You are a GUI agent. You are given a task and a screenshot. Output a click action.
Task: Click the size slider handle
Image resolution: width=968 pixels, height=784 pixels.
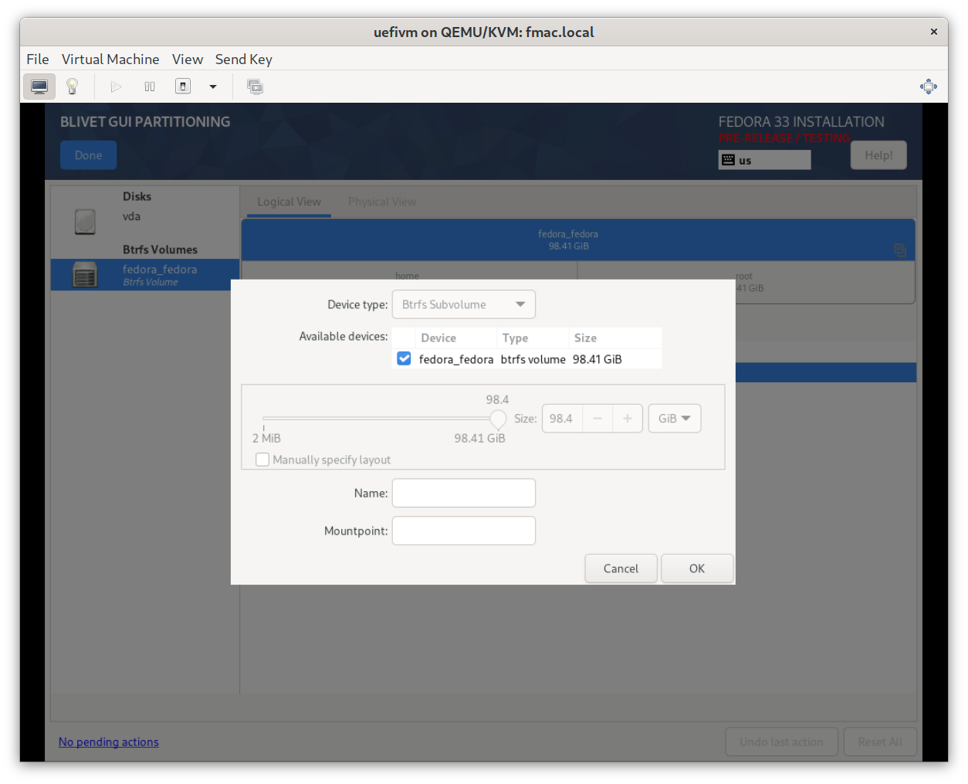pos(498,419)
